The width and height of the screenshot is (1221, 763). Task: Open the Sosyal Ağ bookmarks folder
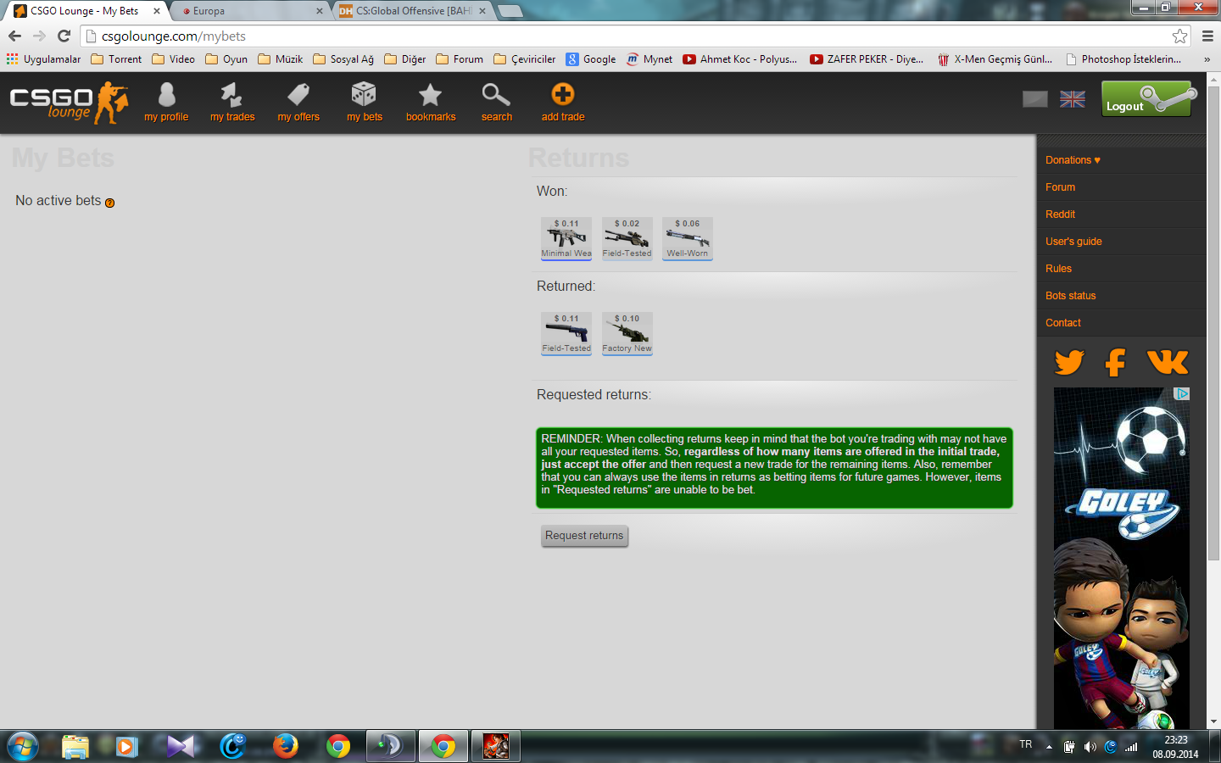(343, 59)
